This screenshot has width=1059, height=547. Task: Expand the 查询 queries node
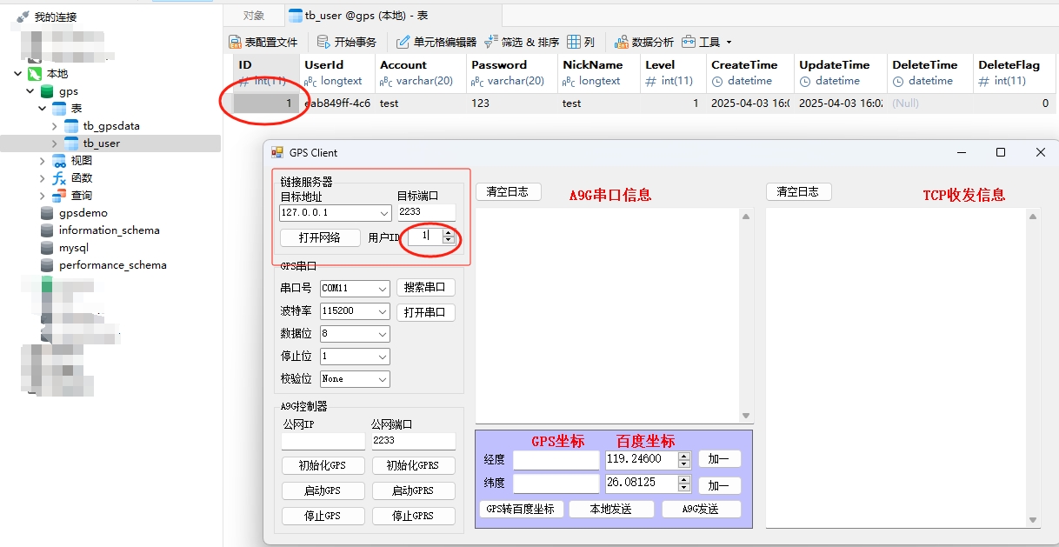point(43,196)
